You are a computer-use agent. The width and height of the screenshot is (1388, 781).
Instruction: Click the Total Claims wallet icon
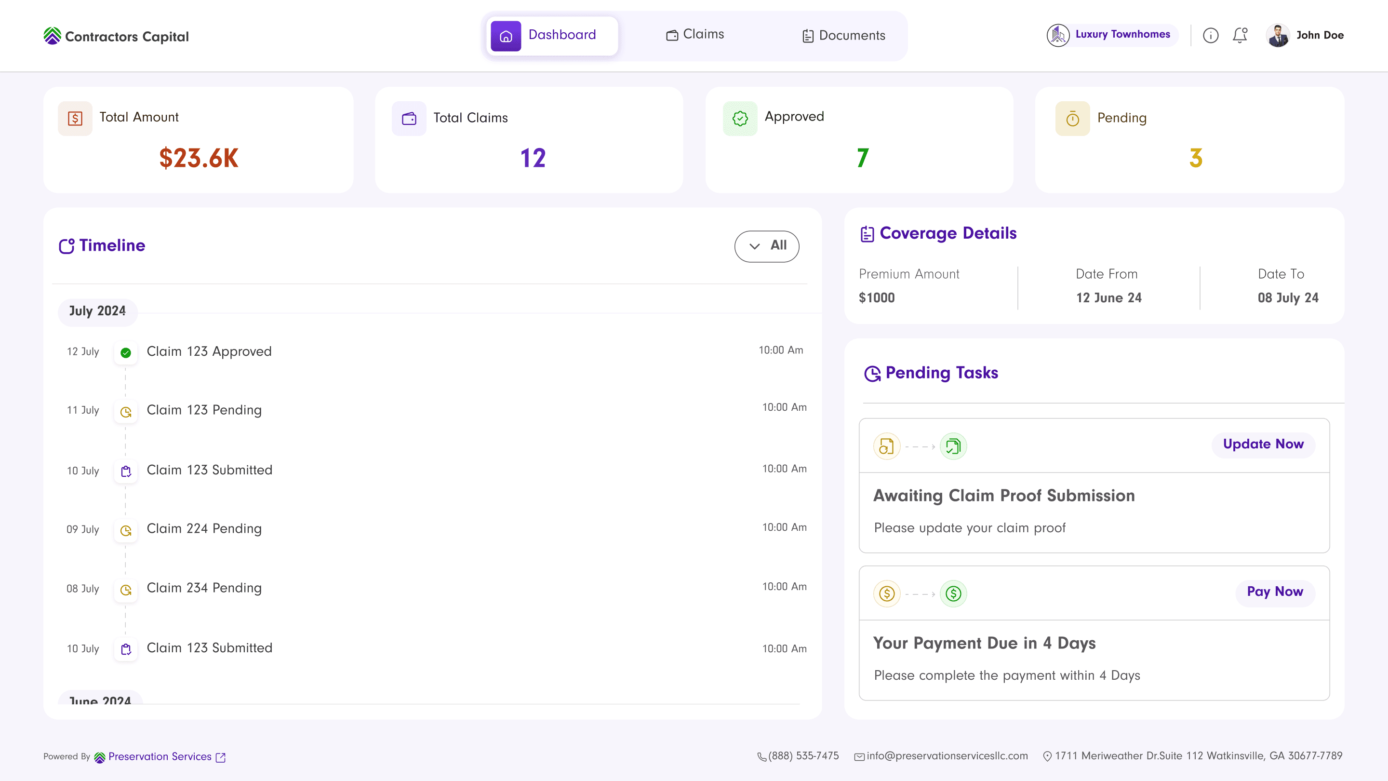[409, 119]
